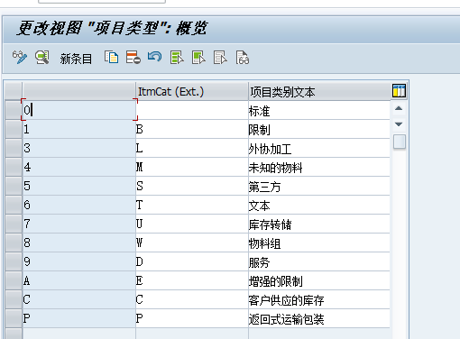Select row marker for 外协加工 entry

click(14, 148)
